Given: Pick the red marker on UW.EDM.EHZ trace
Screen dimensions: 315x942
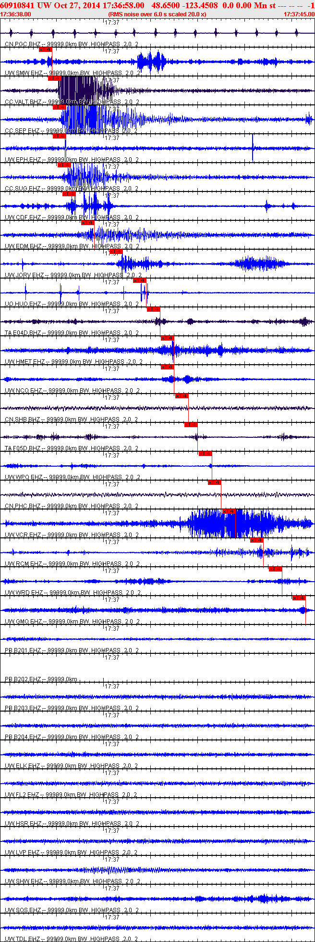Looking at the screenshot, I should pyautogui.click(x=87, y=222).
